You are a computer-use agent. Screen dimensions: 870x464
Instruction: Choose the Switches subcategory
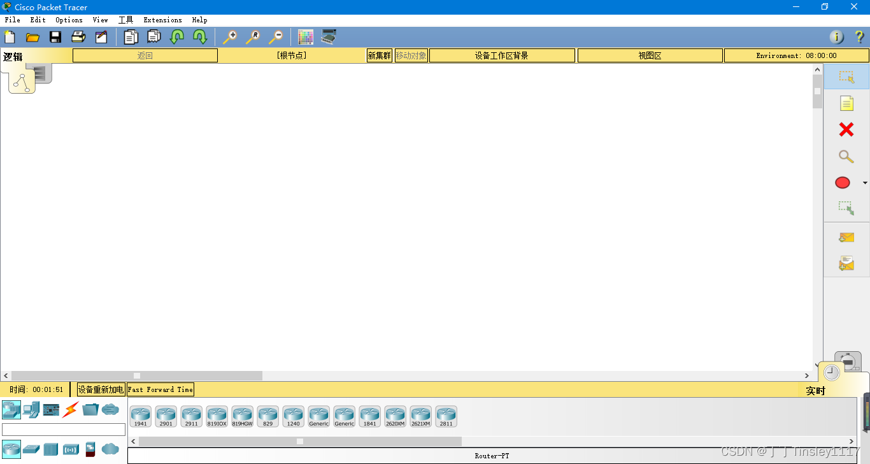click(x=31, y=449)
